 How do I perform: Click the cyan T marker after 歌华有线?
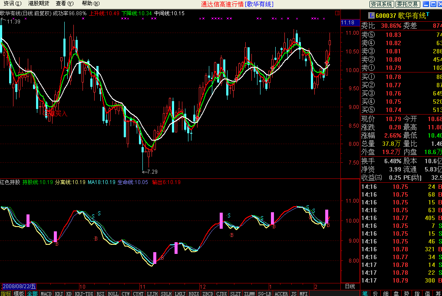point(428,14)
